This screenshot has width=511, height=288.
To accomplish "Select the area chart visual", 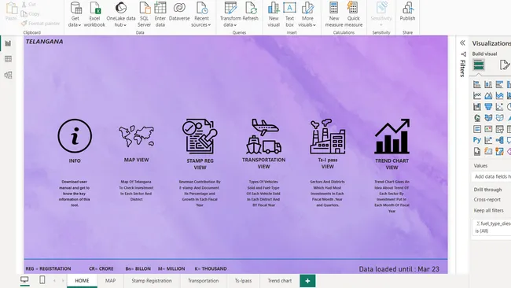I will 488,95.
